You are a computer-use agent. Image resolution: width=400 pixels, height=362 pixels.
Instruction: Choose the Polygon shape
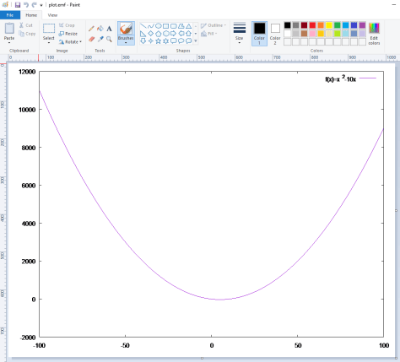181,26
